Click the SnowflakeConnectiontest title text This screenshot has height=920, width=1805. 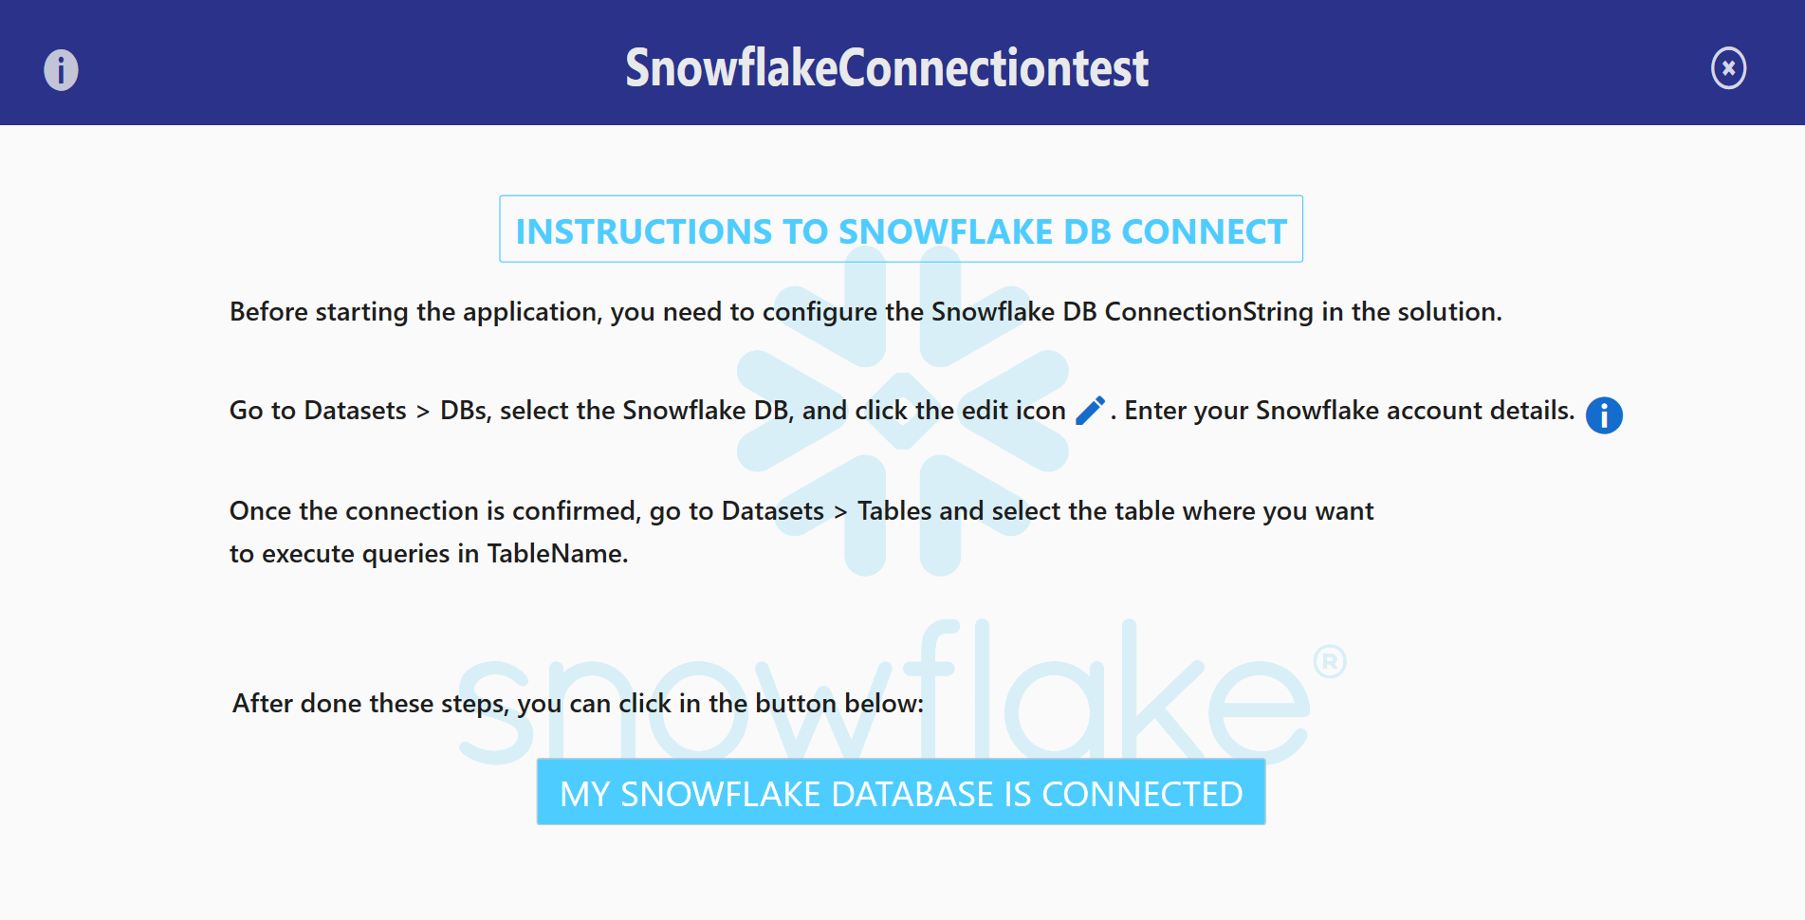(x=886, y=68)
